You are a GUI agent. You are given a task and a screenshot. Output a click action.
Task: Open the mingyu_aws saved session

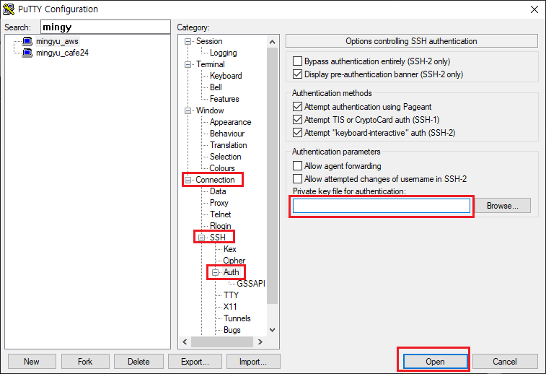click(57, 41)
